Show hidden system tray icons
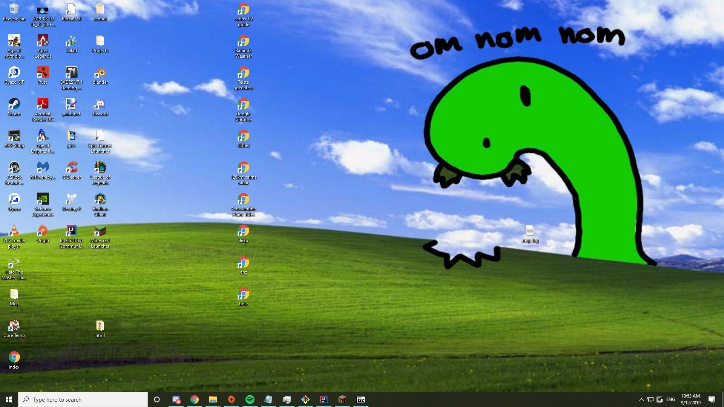This screenshot has height=407, width=724. [x=641, y=399]
